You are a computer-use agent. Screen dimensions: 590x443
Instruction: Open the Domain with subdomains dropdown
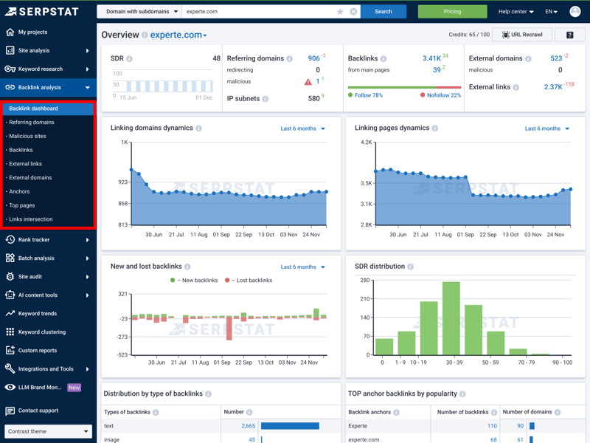139,12
